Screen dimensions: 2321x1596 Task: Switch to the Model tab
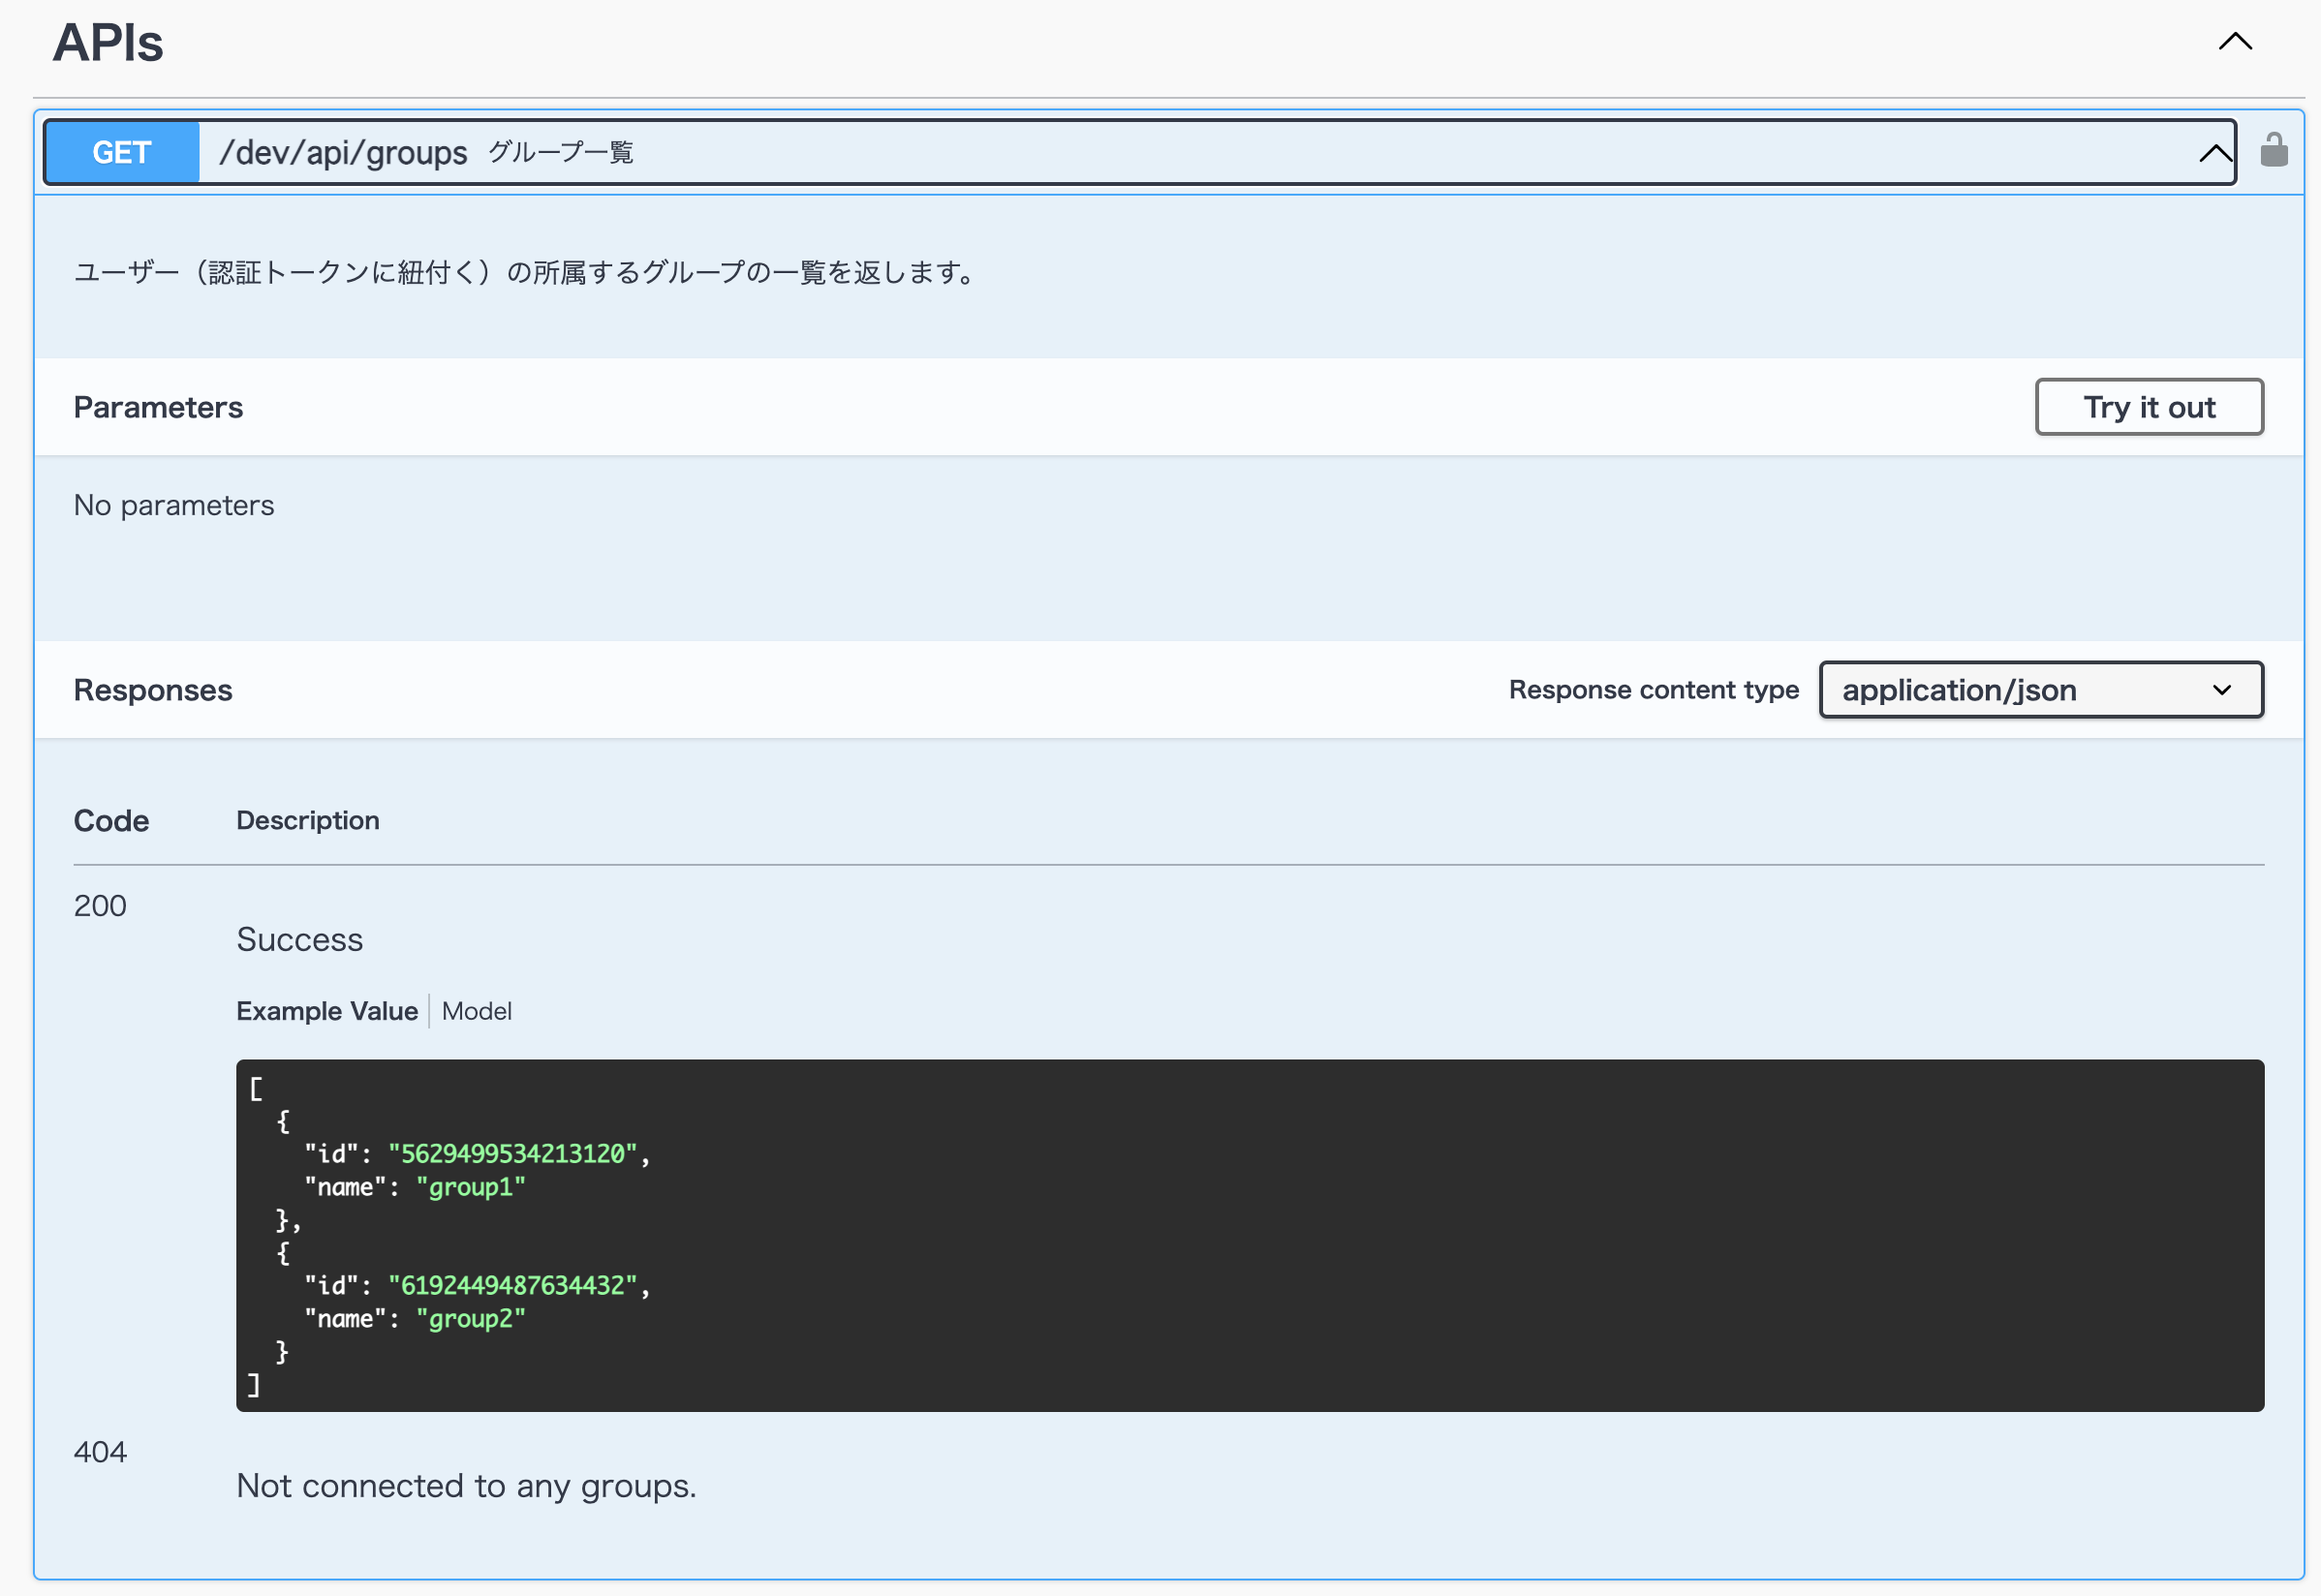[x=476, y=1011]
